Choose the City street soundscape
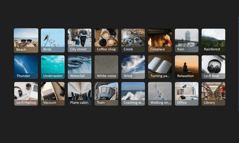This screenshot has width=239, height=143. point(80,40)
